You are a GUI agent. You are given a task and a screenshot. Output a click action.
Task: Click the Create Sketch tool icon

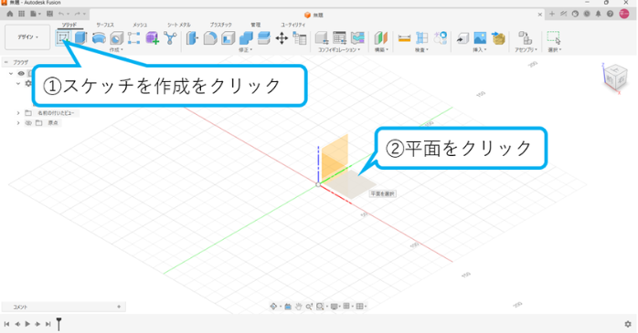[63, 38]
